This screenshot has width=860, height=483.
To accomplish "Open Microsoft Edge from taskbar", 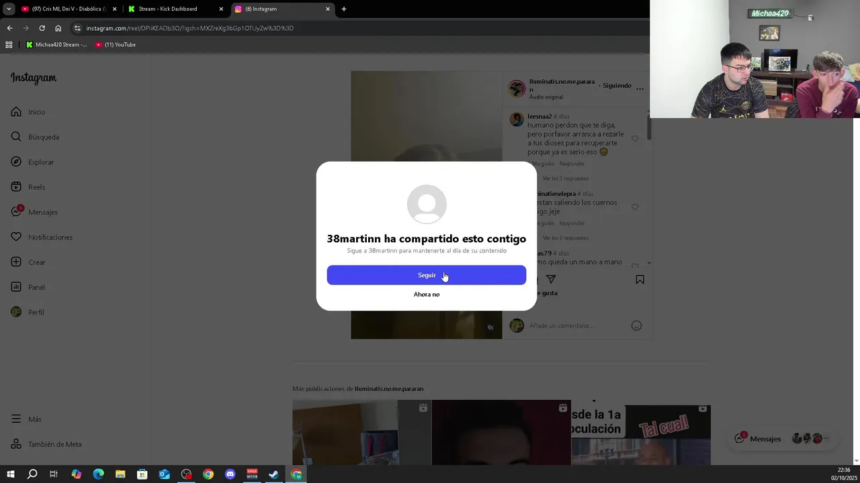I will click(98, 474).
